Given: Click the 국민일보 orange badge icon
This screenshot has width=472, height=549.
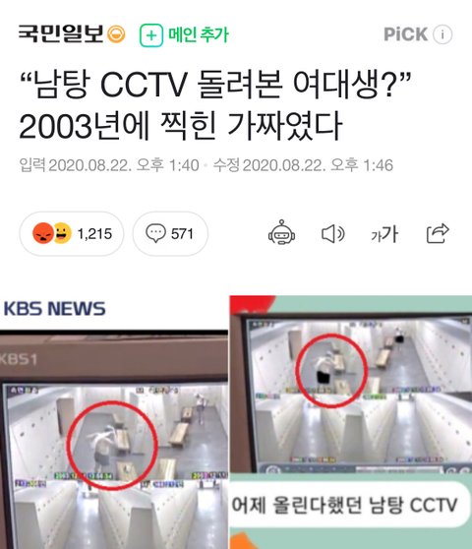Looking at the screenshot, I should pos(116,34).
